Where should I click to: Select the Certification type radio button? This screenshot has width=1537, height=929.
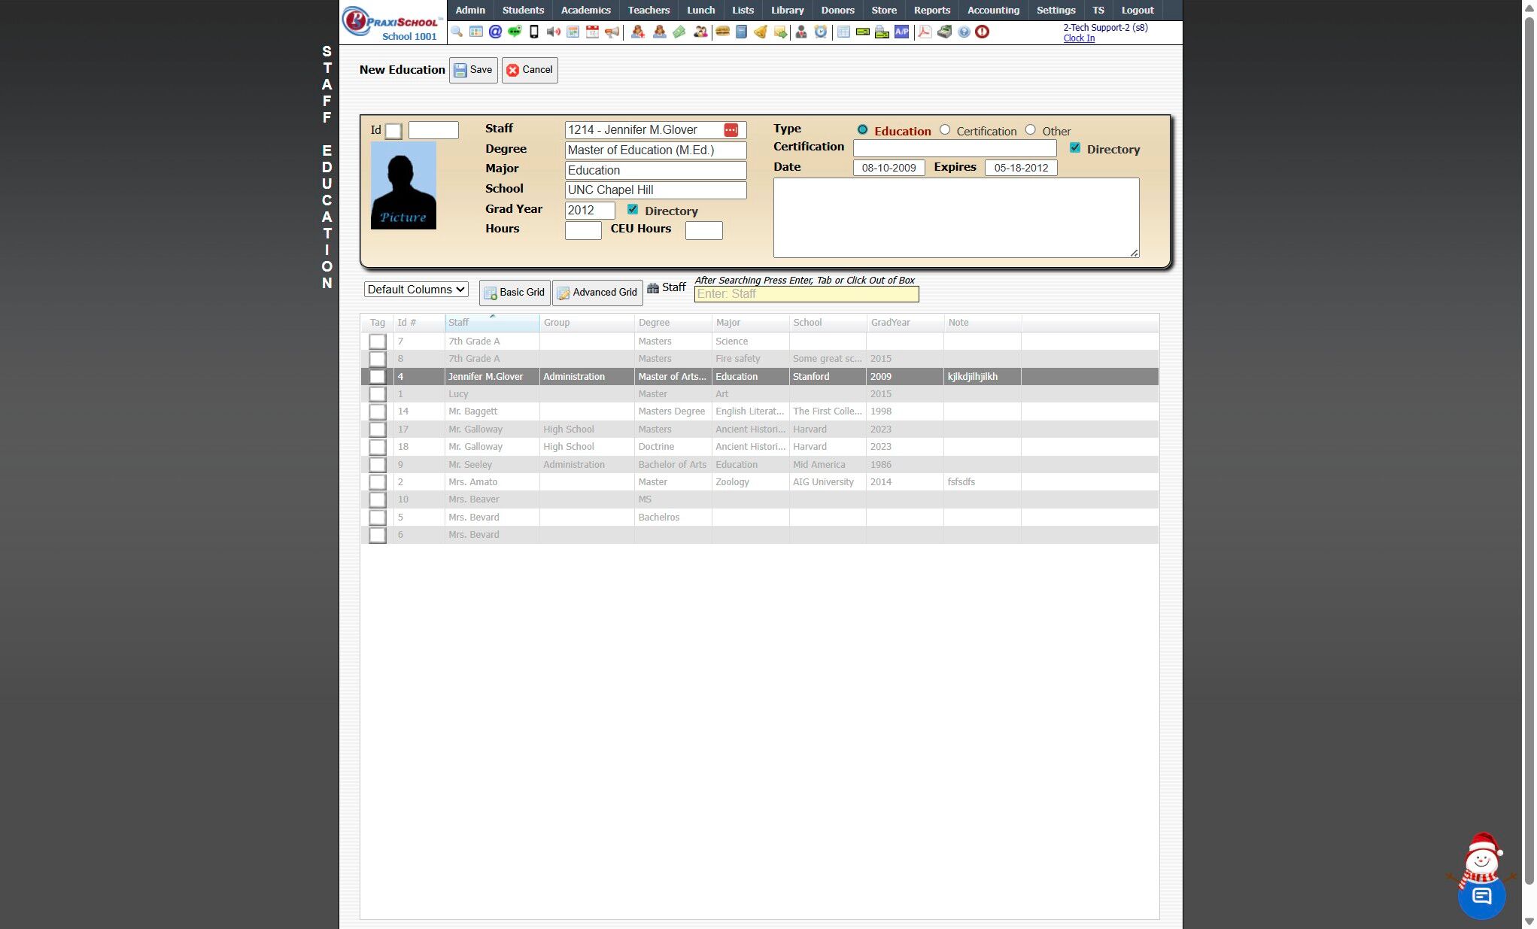tap(945, 130)
